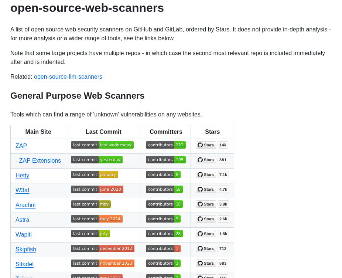Click the GitHub Stars button for Astra
The height and width of the screenshot is (278, 342).
point(206,219)
